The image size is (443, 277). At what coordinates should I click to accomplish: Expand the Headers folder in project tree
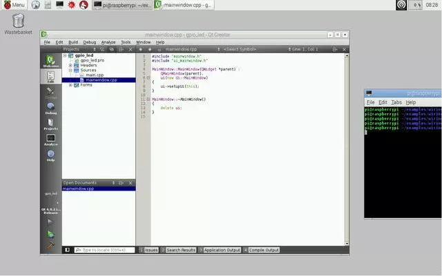[x=70, y=65]
